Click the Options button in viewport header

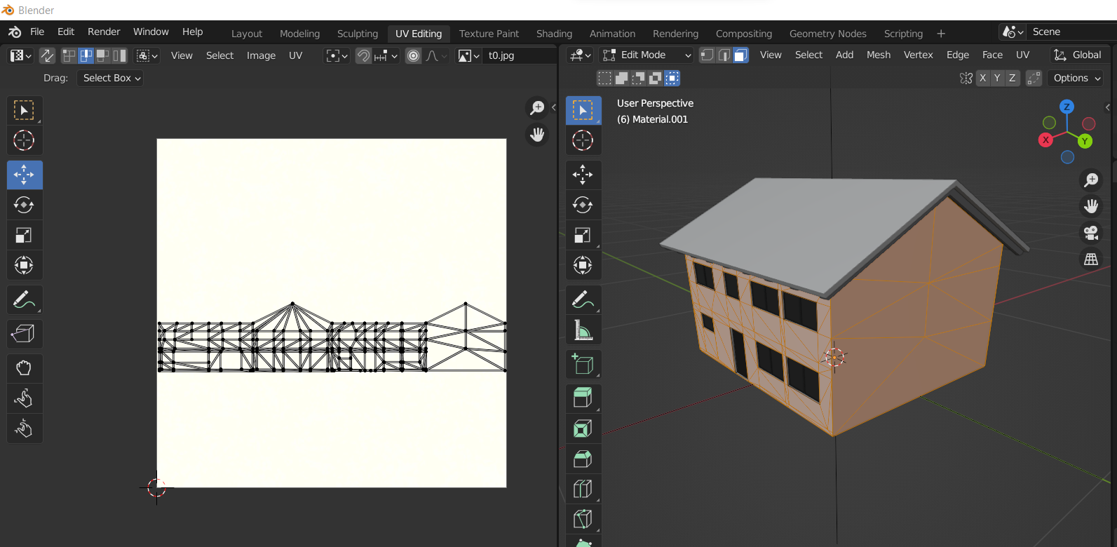coord(1076,78)
